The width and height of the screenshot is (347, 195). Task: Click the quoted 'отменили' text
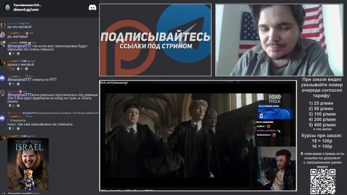point(18,121)
